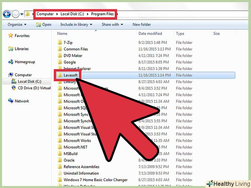This screenshot has height=188, width=251.
Task: Select the Uninstall Information folder
Action: [81, 173]
